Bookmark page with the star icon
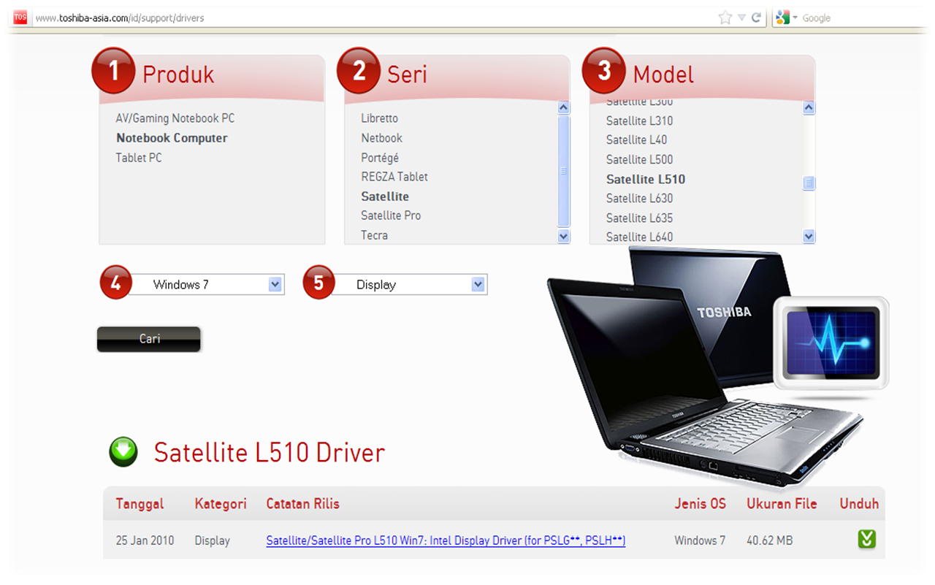 (725, 18)
